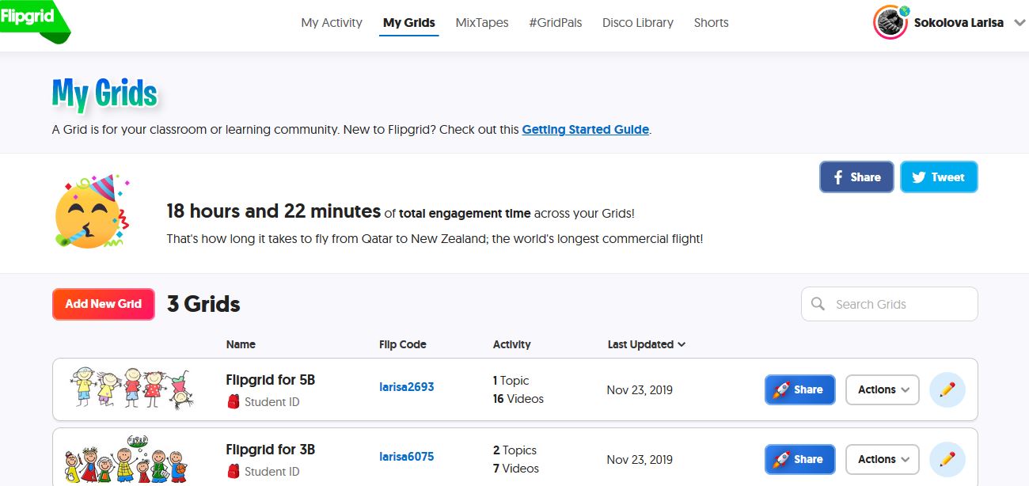Share the Flipgrid for 3B grid
The height and width of the screenshot is (486, 1029).
pos(799,459)
